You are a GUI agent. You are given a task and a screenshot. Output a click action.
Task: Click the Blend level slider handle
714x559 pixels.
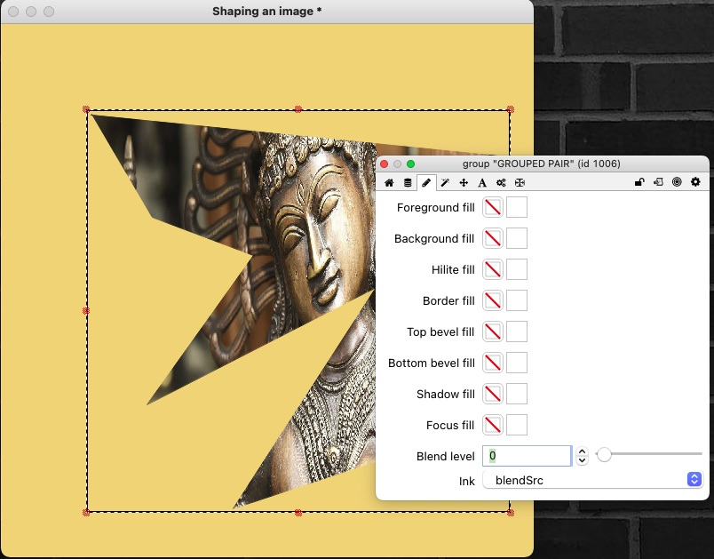click(x=604, y=455)
